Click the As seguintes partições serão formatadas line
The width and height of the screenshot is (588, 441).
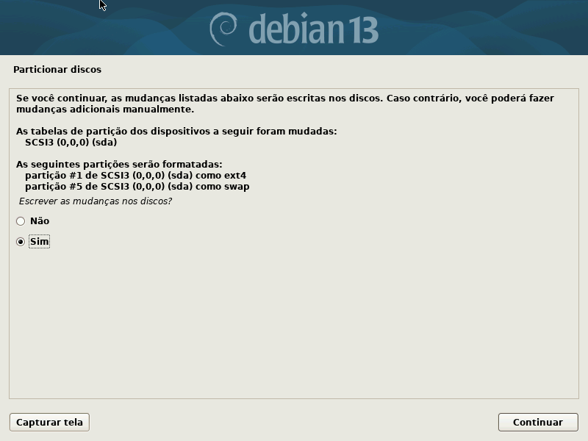[119, 165]
